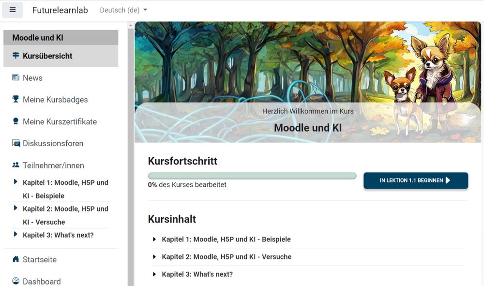Click the Kursübersicht signpost icon

[x=15, y=56]
